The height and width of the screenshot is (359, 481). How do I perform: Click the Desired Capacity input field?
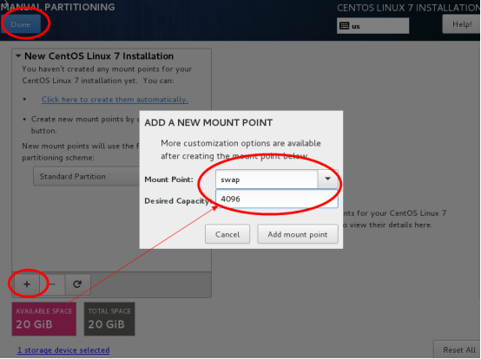tap(277, 199)
